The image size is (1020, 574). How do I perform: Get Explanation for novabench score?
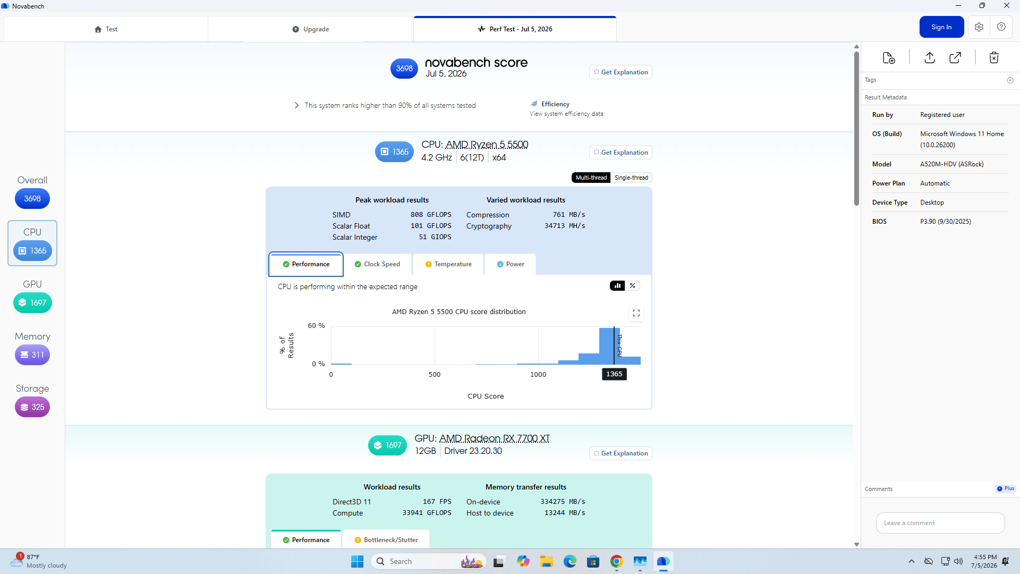pos(620,72)
